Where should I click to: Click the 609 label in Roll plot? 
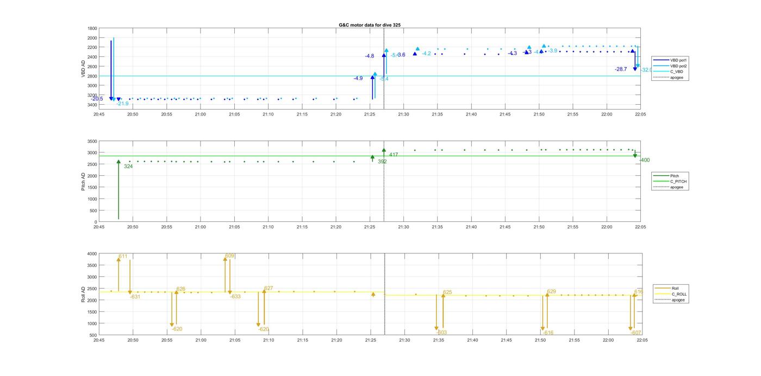point(229,256)
